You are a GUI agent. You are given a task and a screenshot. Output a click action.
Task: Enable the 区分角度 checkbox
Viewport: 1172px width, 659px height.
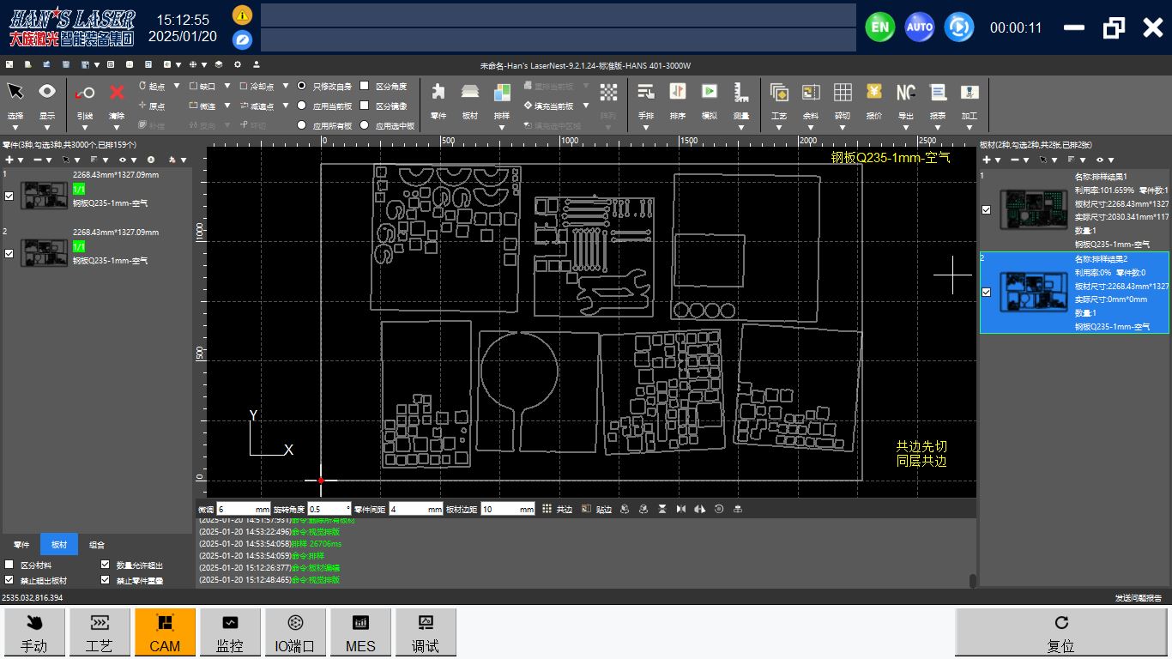[x=365, y=86]
